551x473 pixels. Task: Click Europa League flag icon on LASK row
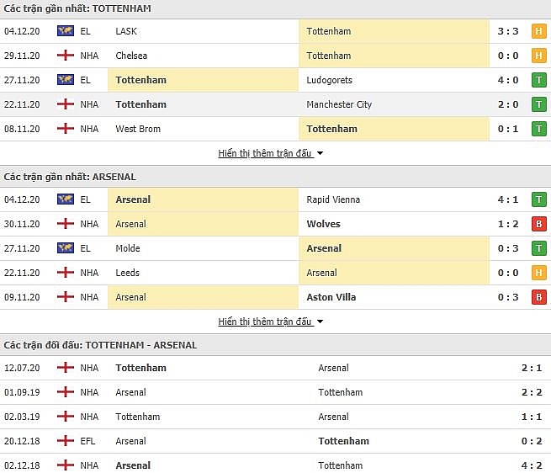pyautogui.click(x=66, y=31)
